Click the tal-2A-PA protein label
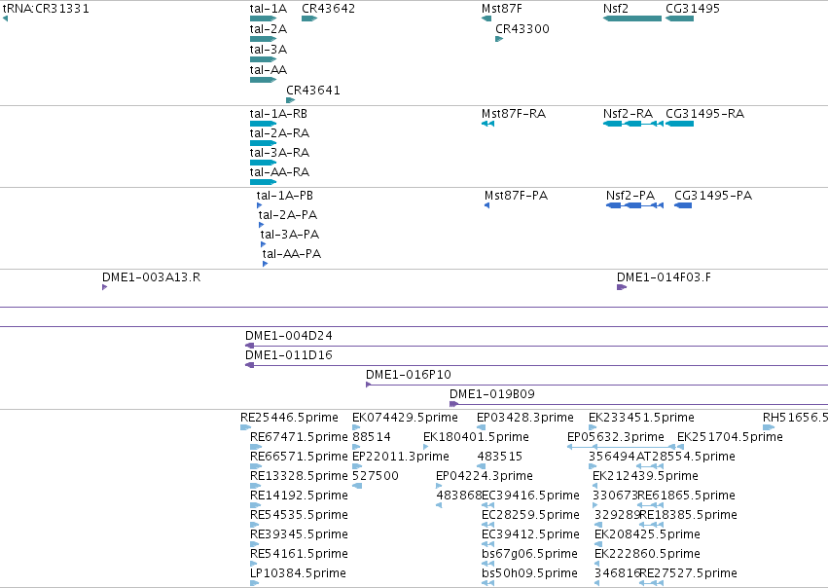828x588 pixels. coord(288,215)
